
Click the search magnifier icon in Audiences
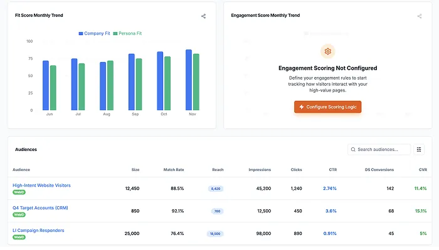(353, 149)
